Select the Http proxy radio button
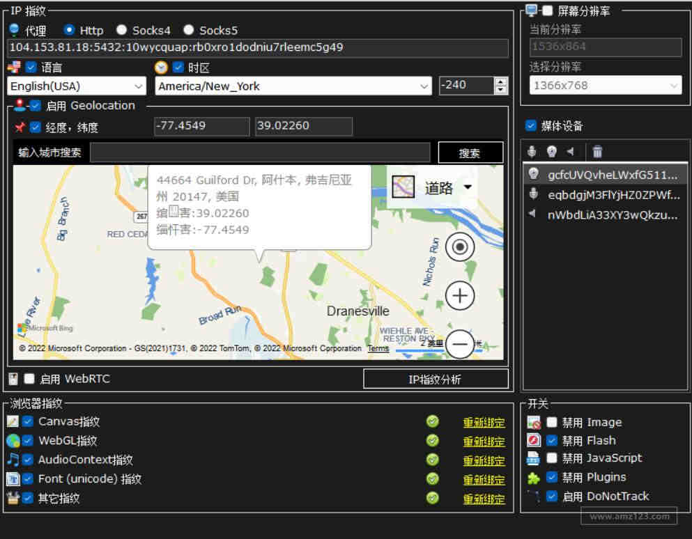Screen dimensions: 692x539 coord(69,30)
